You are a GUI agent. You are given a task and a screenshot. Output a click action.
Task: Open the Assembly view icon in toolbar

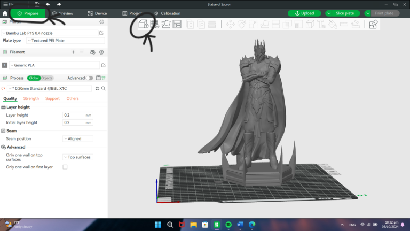tap(373, 24)
